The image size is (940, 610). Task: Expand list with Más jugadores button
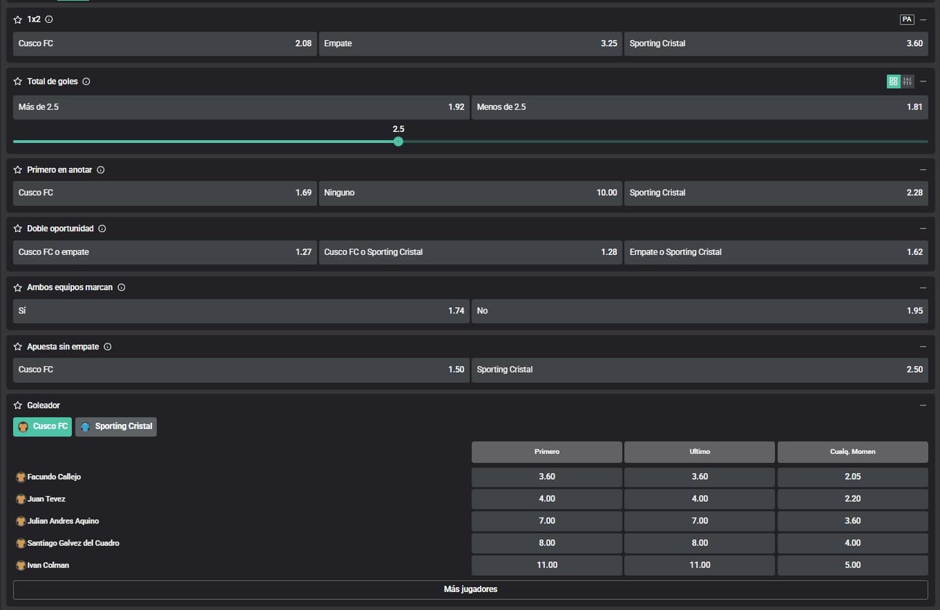[470, 590]
